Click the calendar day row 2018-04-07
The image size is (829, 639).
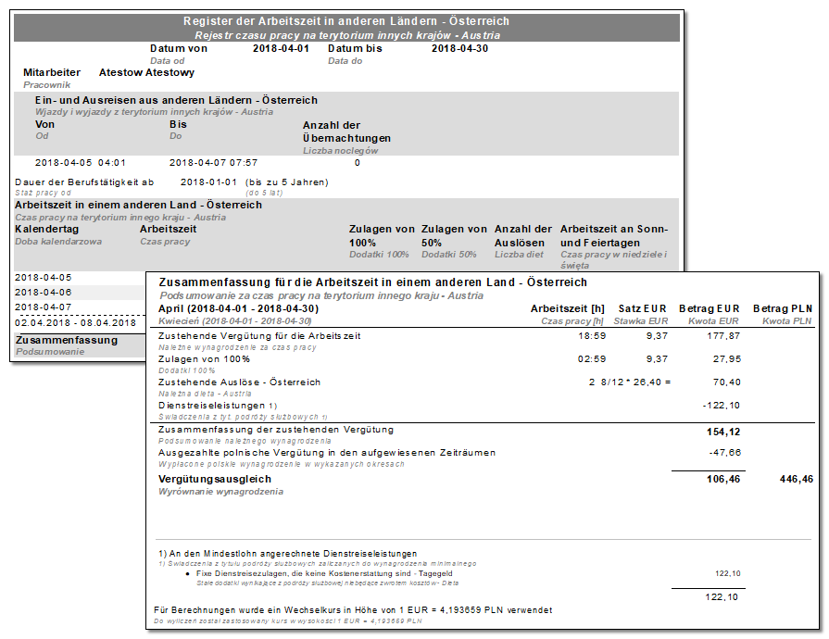[44, 307]
